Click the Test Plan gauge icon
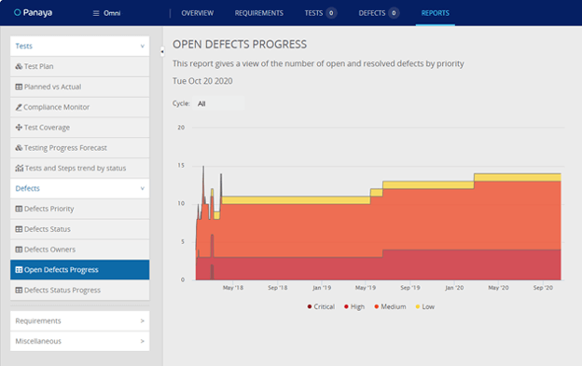This screenshot has height=366, width=582. (19, 66)
